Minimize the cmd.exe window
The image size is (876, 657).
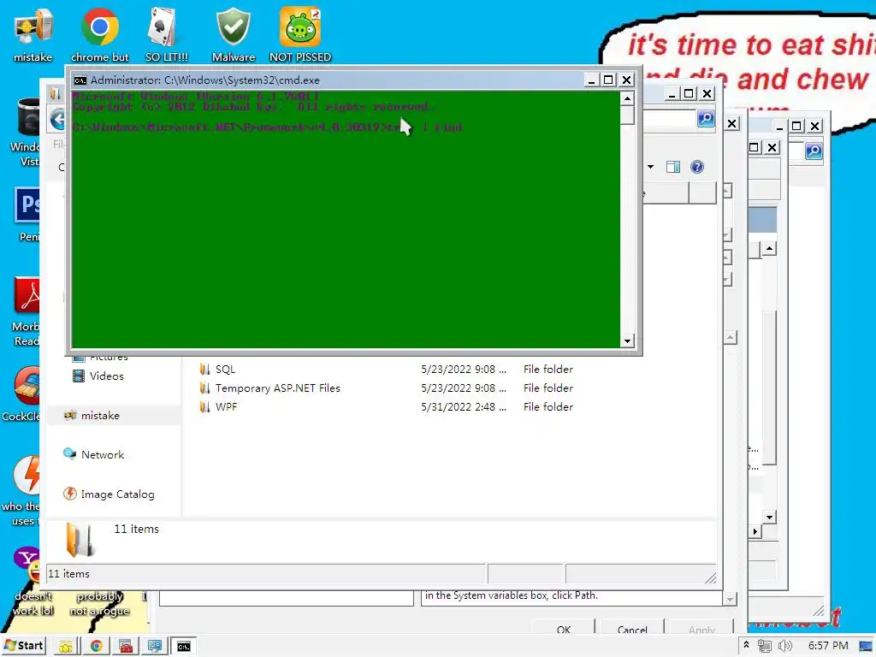(591, 80)
